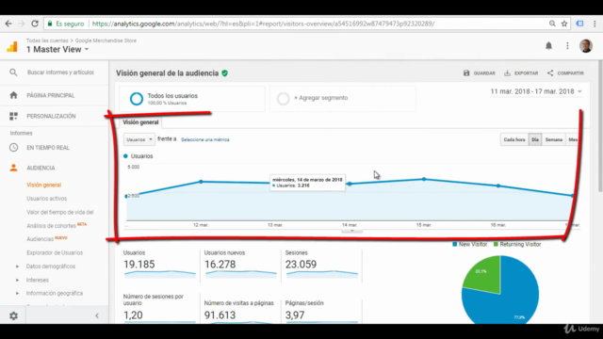The image size is (603, 339).
Task: Click the 15 mar. data point on chart
Action: [424, 179]
